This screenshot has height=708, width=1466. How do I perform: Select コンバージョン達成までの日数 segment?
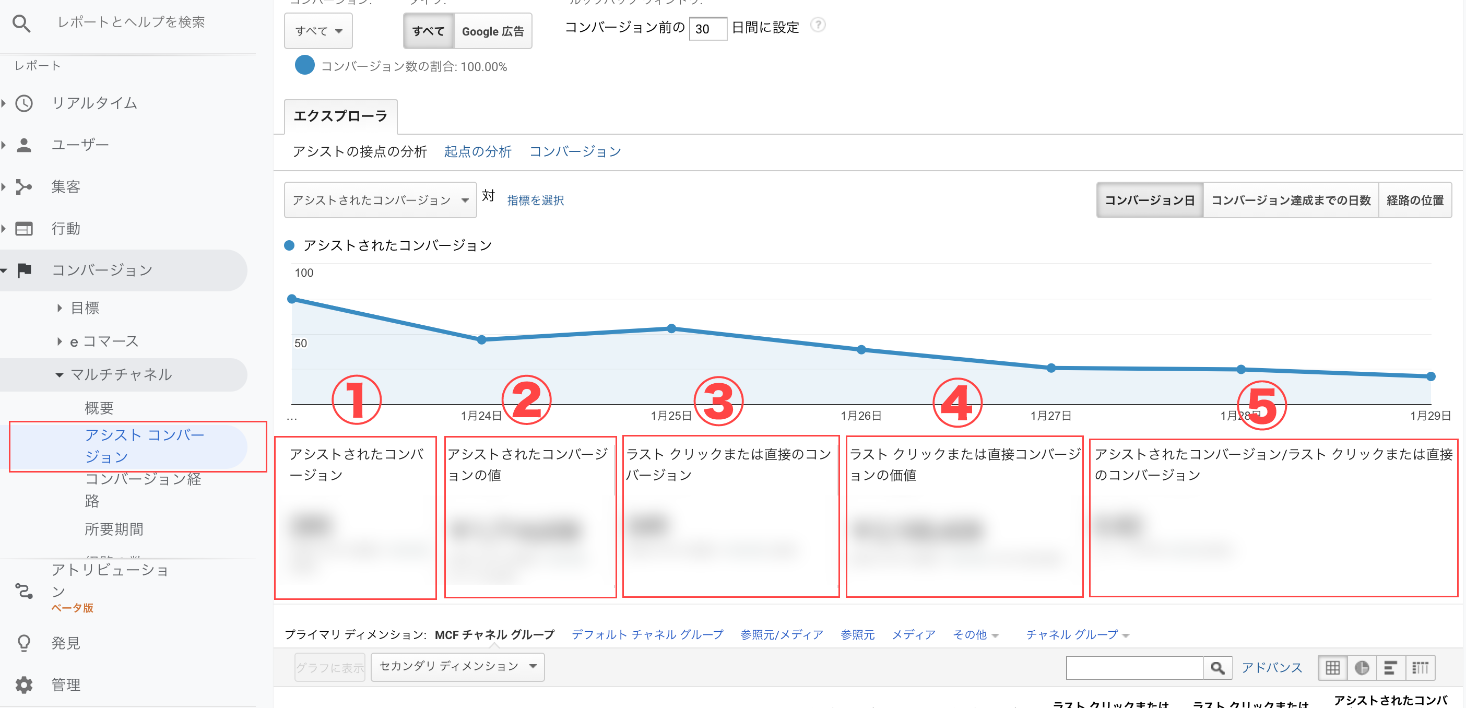[1291, 200]
